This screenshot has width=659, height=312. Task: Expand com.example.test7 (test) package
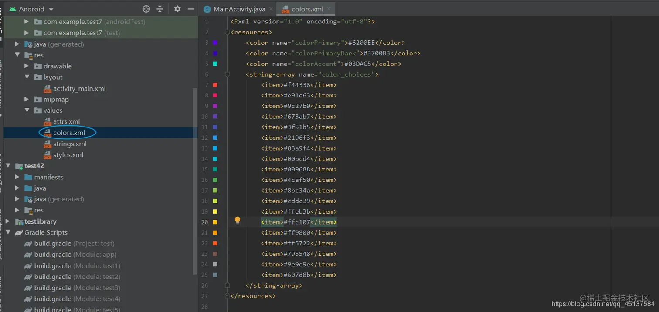pyautogui.click(x=27, y=33)
